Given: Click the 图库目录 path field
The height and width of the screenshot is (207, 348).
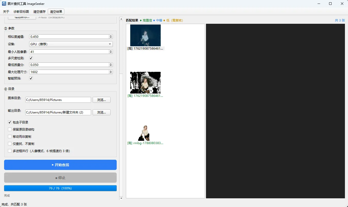Looking at the screenshot, I should pos(58,100).
